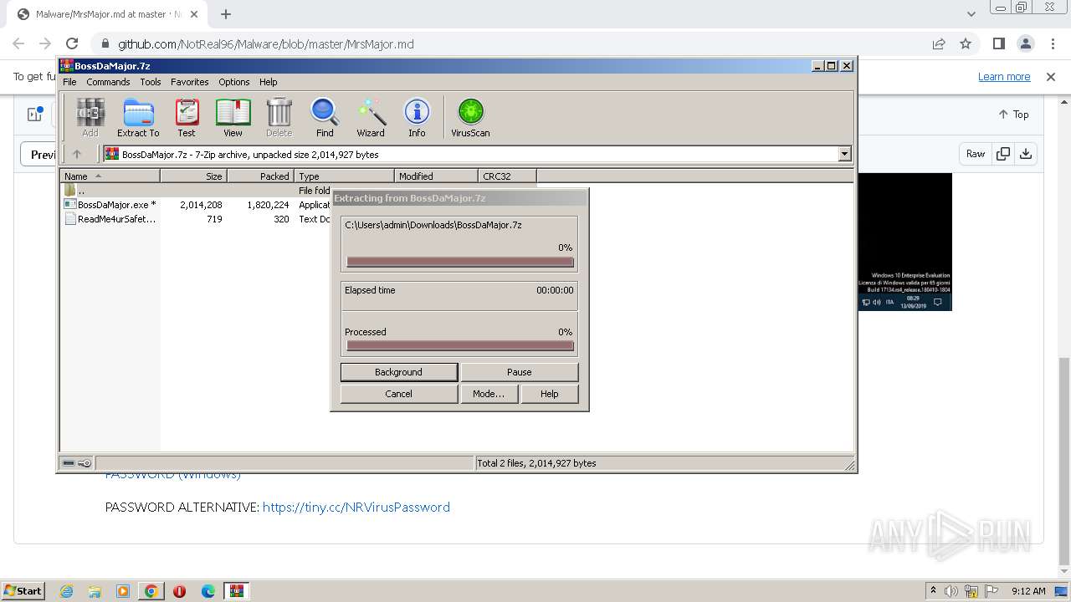Copy raw file contents icon

pyautogui.click(x=1003, y=154)
